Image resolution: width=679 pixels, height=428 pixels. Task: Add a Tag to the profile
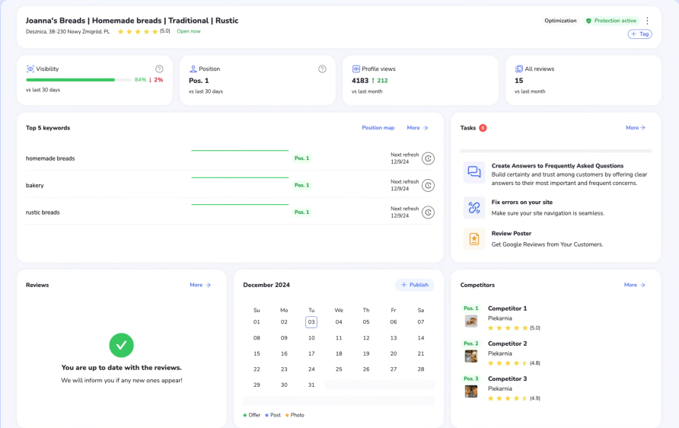[639, 34]
